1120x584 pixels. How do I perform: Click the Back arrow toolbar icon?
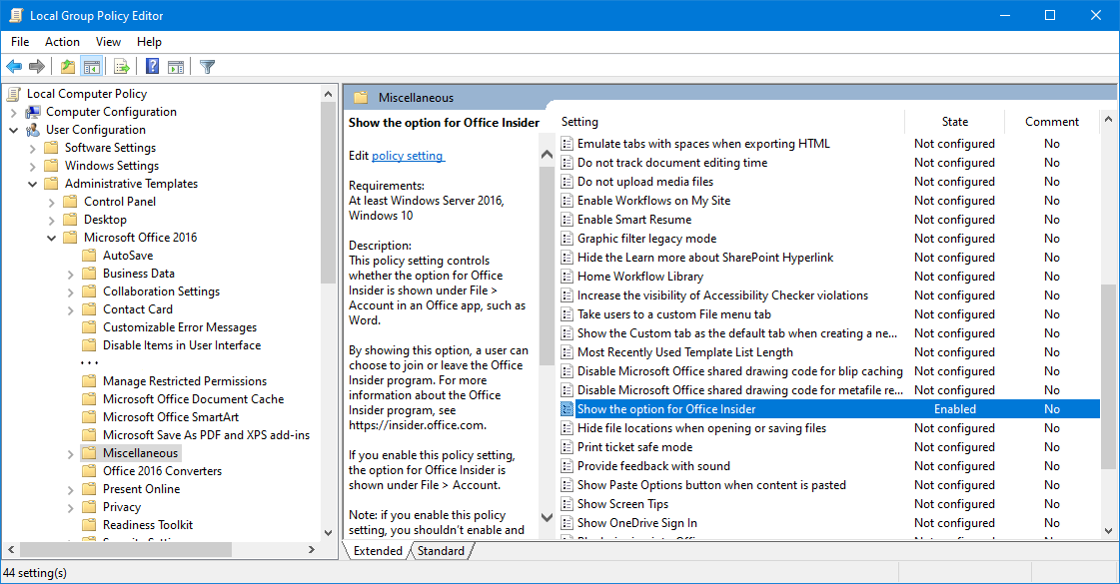coord(14,67)
